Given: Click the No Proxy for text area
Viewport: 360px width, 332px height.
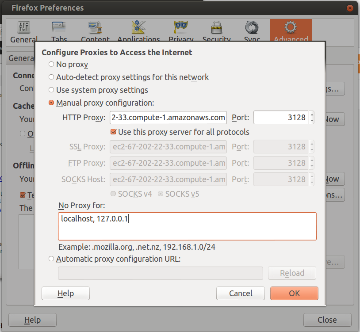Looking at the screenshot, I should pyautogui.click(x=188, y=226).
